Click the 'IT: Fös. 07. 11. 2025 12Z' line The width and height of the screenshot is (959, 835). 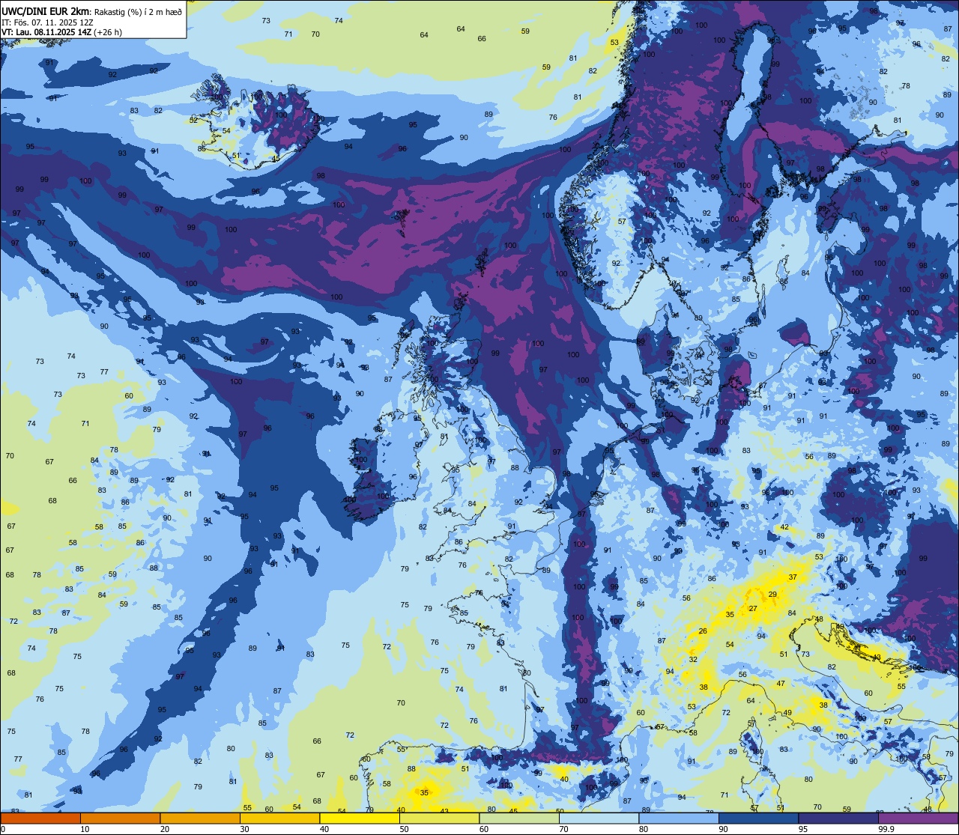47,22
